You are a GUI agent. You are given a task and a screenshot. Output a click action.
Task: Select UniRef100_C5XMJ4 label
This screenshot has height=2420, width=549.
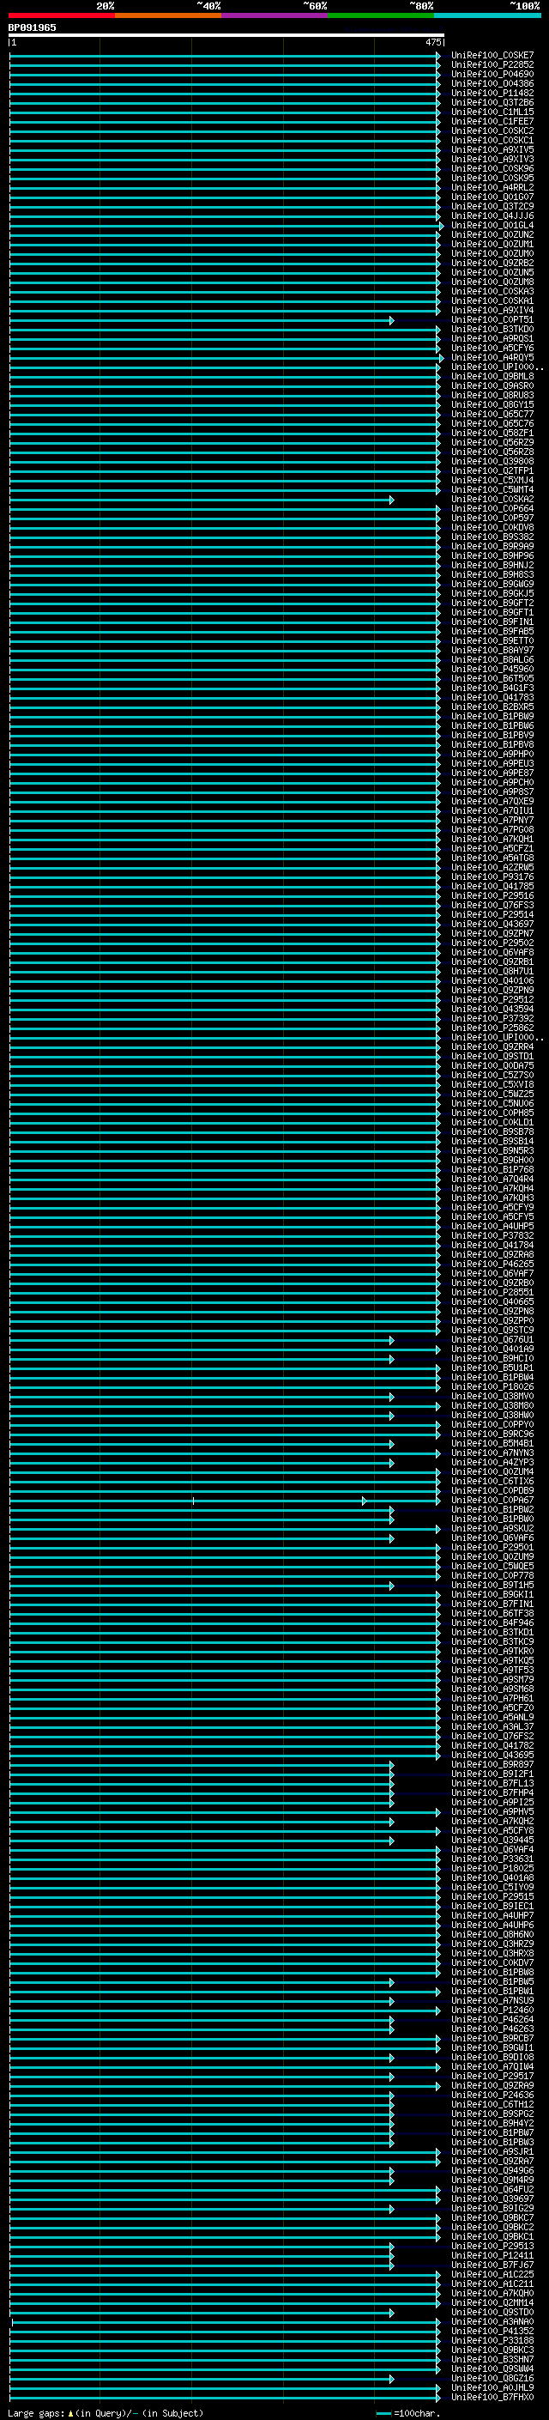point(492,480)
